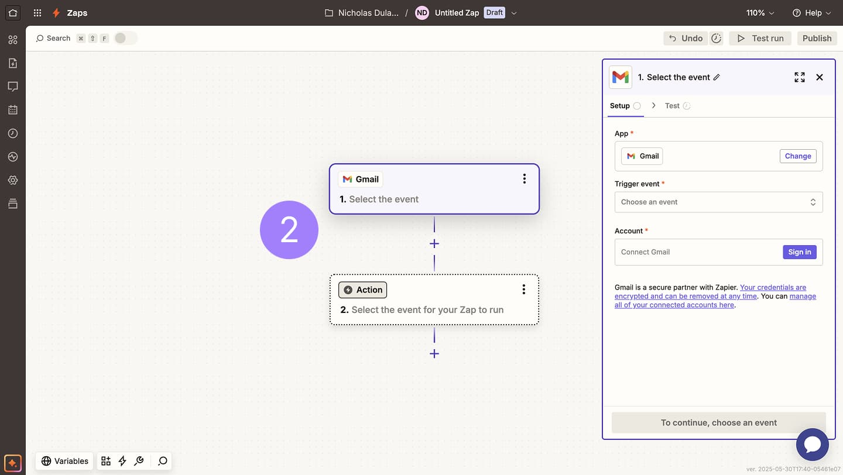Add a step between Gmail and Action
Screen dimensions: 843x475
[434, 243]
